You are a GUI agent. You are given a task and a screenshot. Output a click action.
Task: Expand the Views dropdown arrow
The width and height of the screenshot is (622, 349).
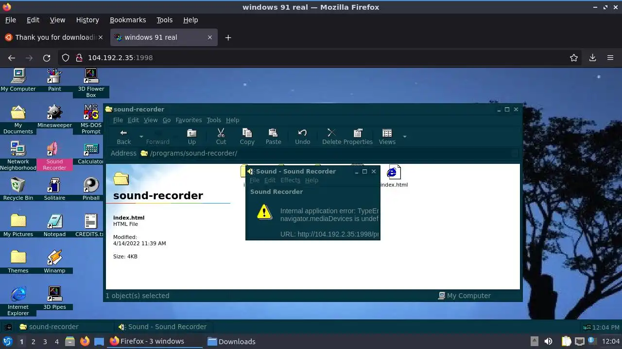click(404, 137)
